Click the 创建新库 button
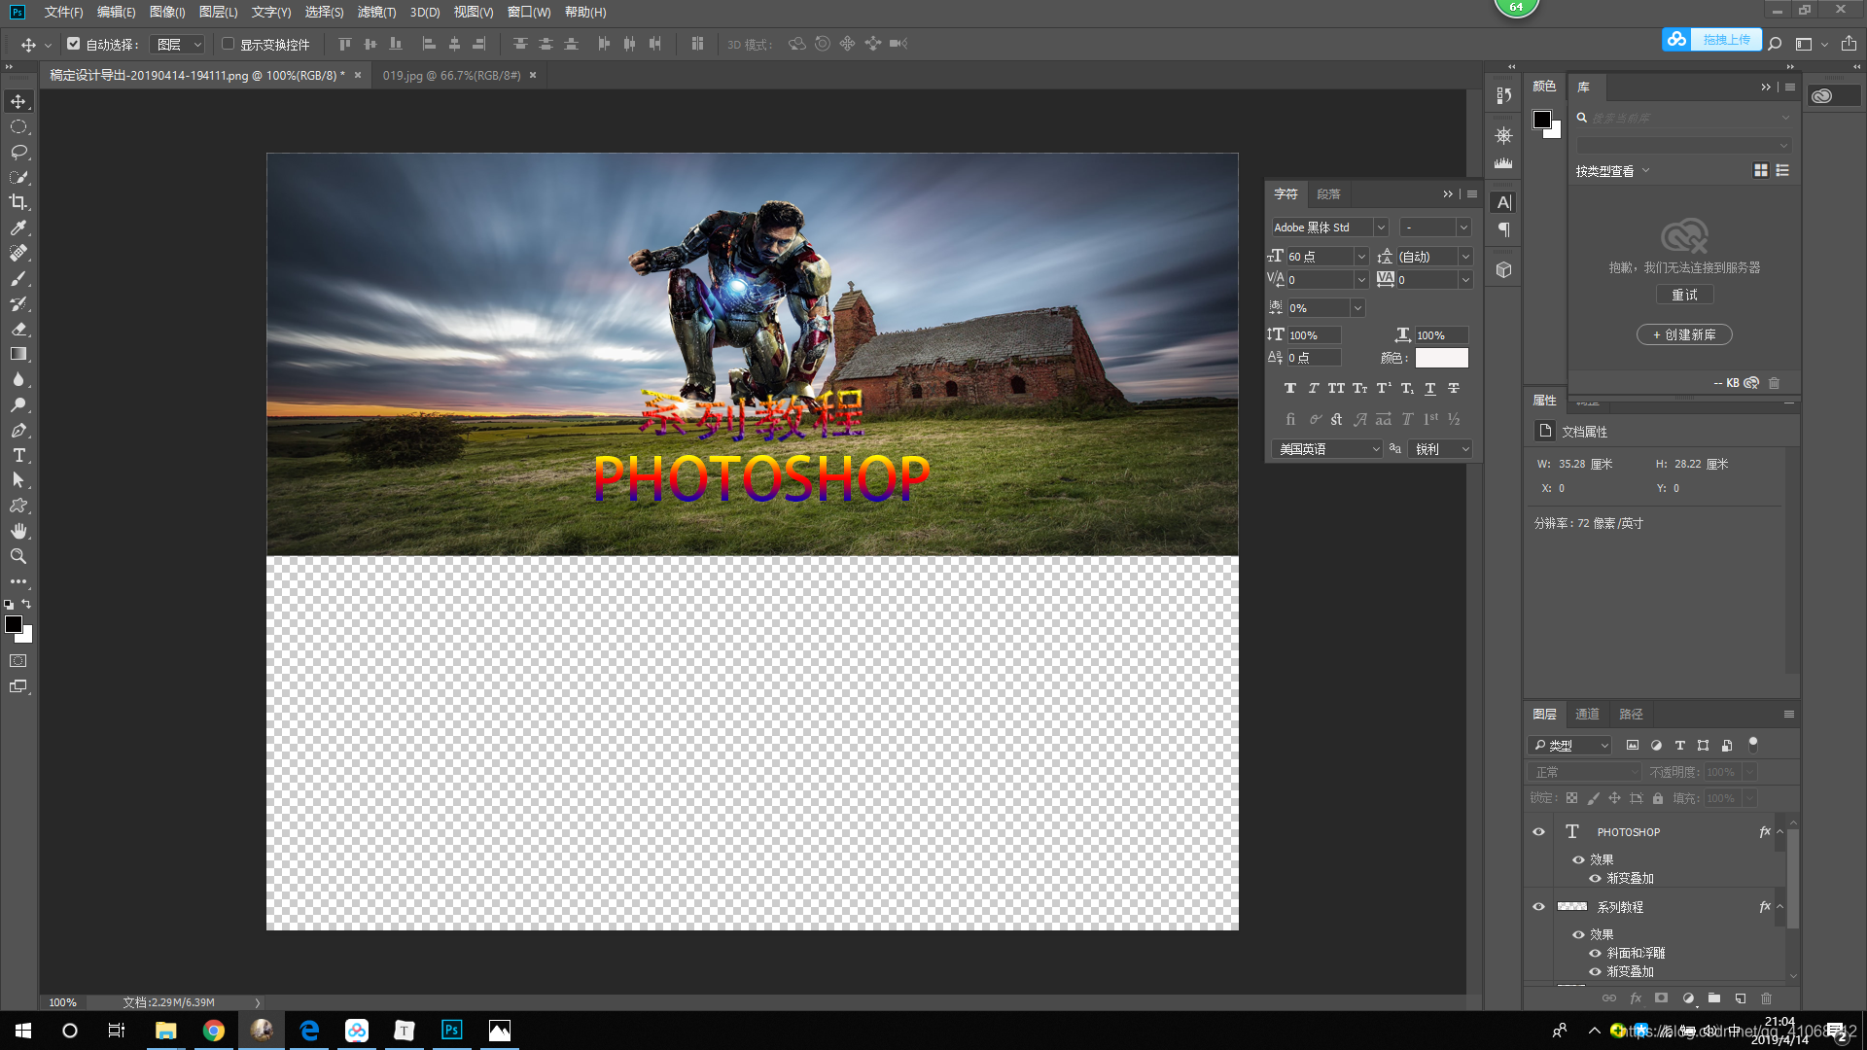 coord(1684,334)
